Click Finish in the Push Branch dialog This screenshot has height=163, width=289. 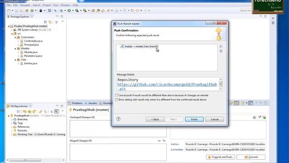click(194, 119)
